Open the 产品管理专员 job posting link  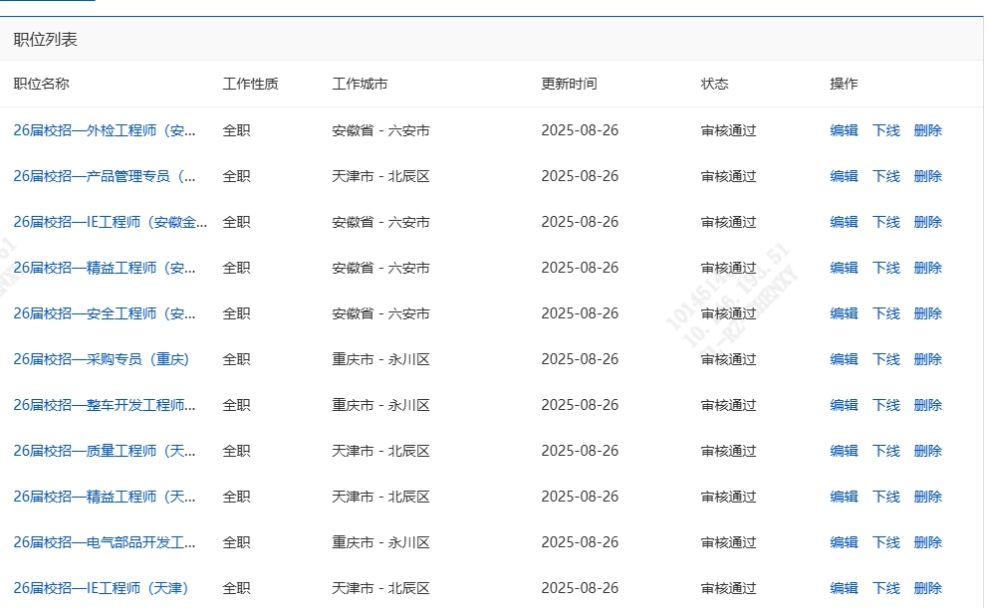(x=105, y=176)
